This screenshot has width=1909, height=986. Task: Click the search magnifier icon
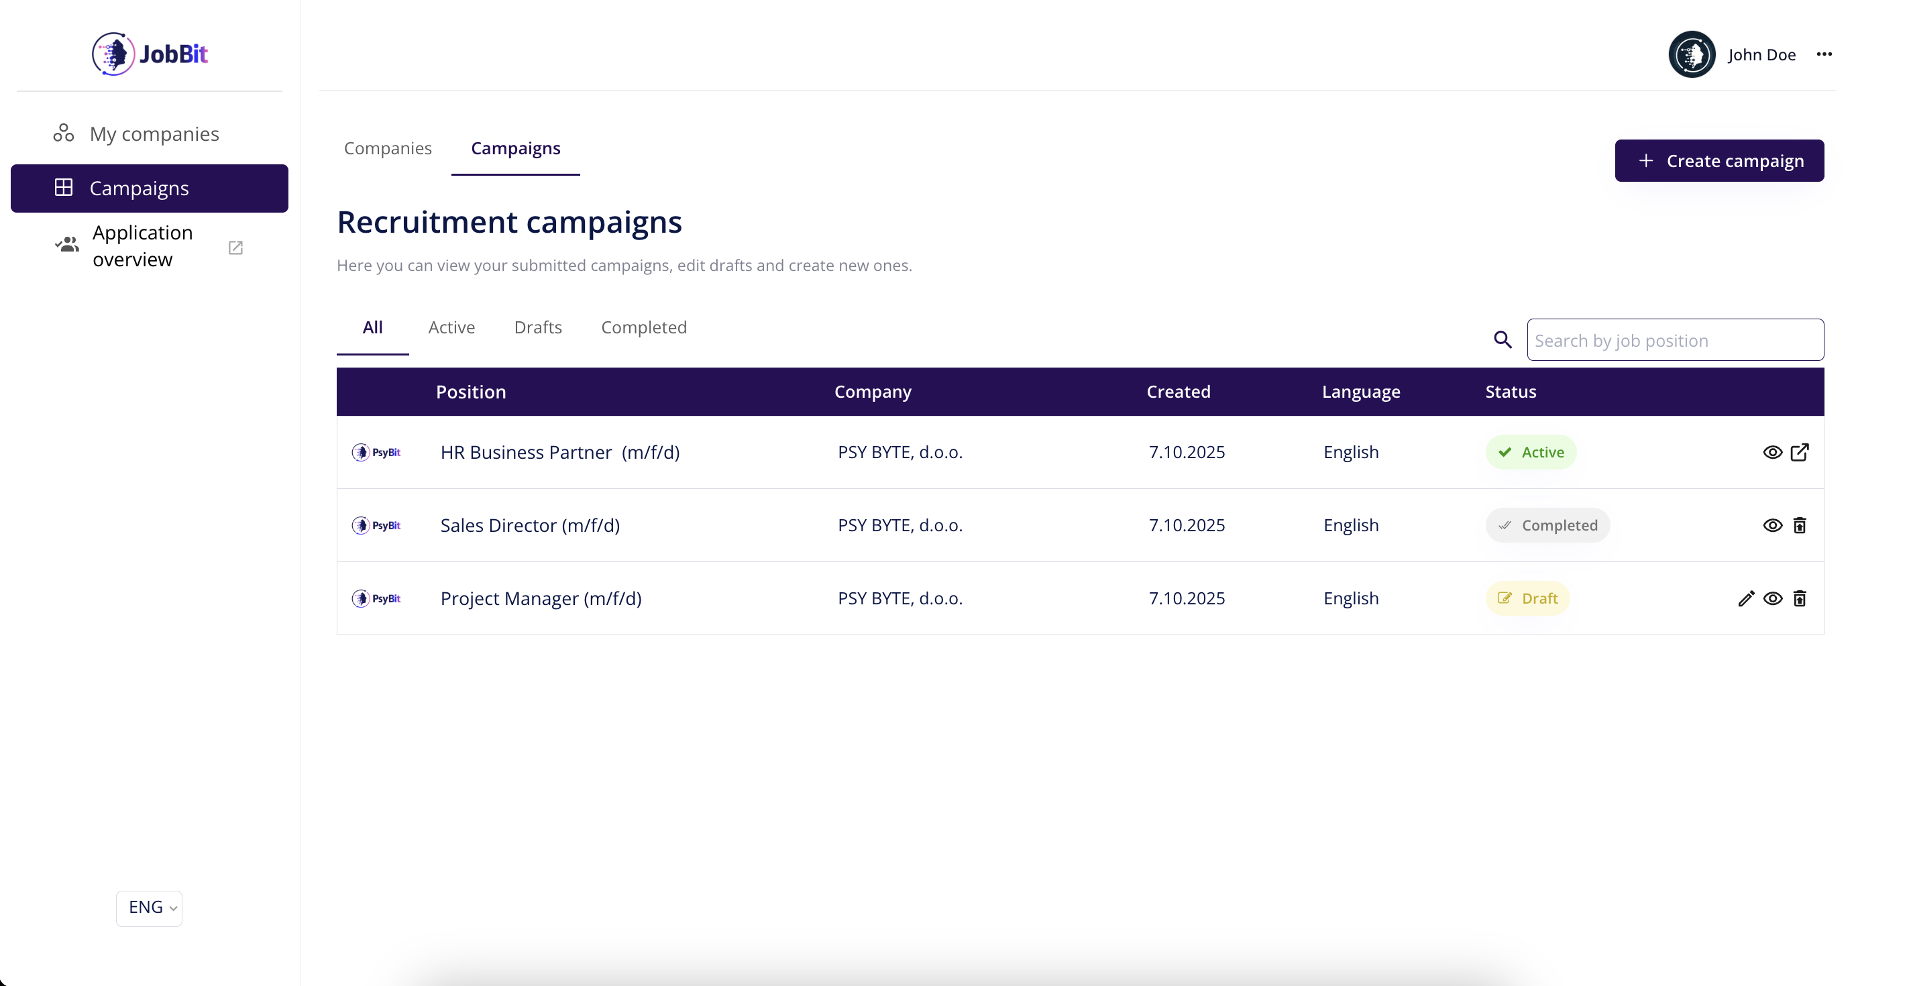coord(1502,340)
